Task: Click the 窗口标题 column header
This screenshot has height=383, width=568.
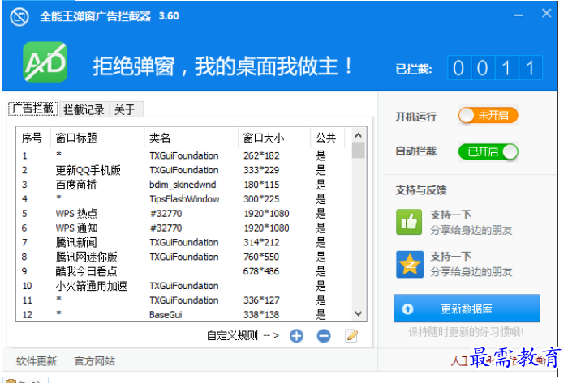Action: pos(97,138)
